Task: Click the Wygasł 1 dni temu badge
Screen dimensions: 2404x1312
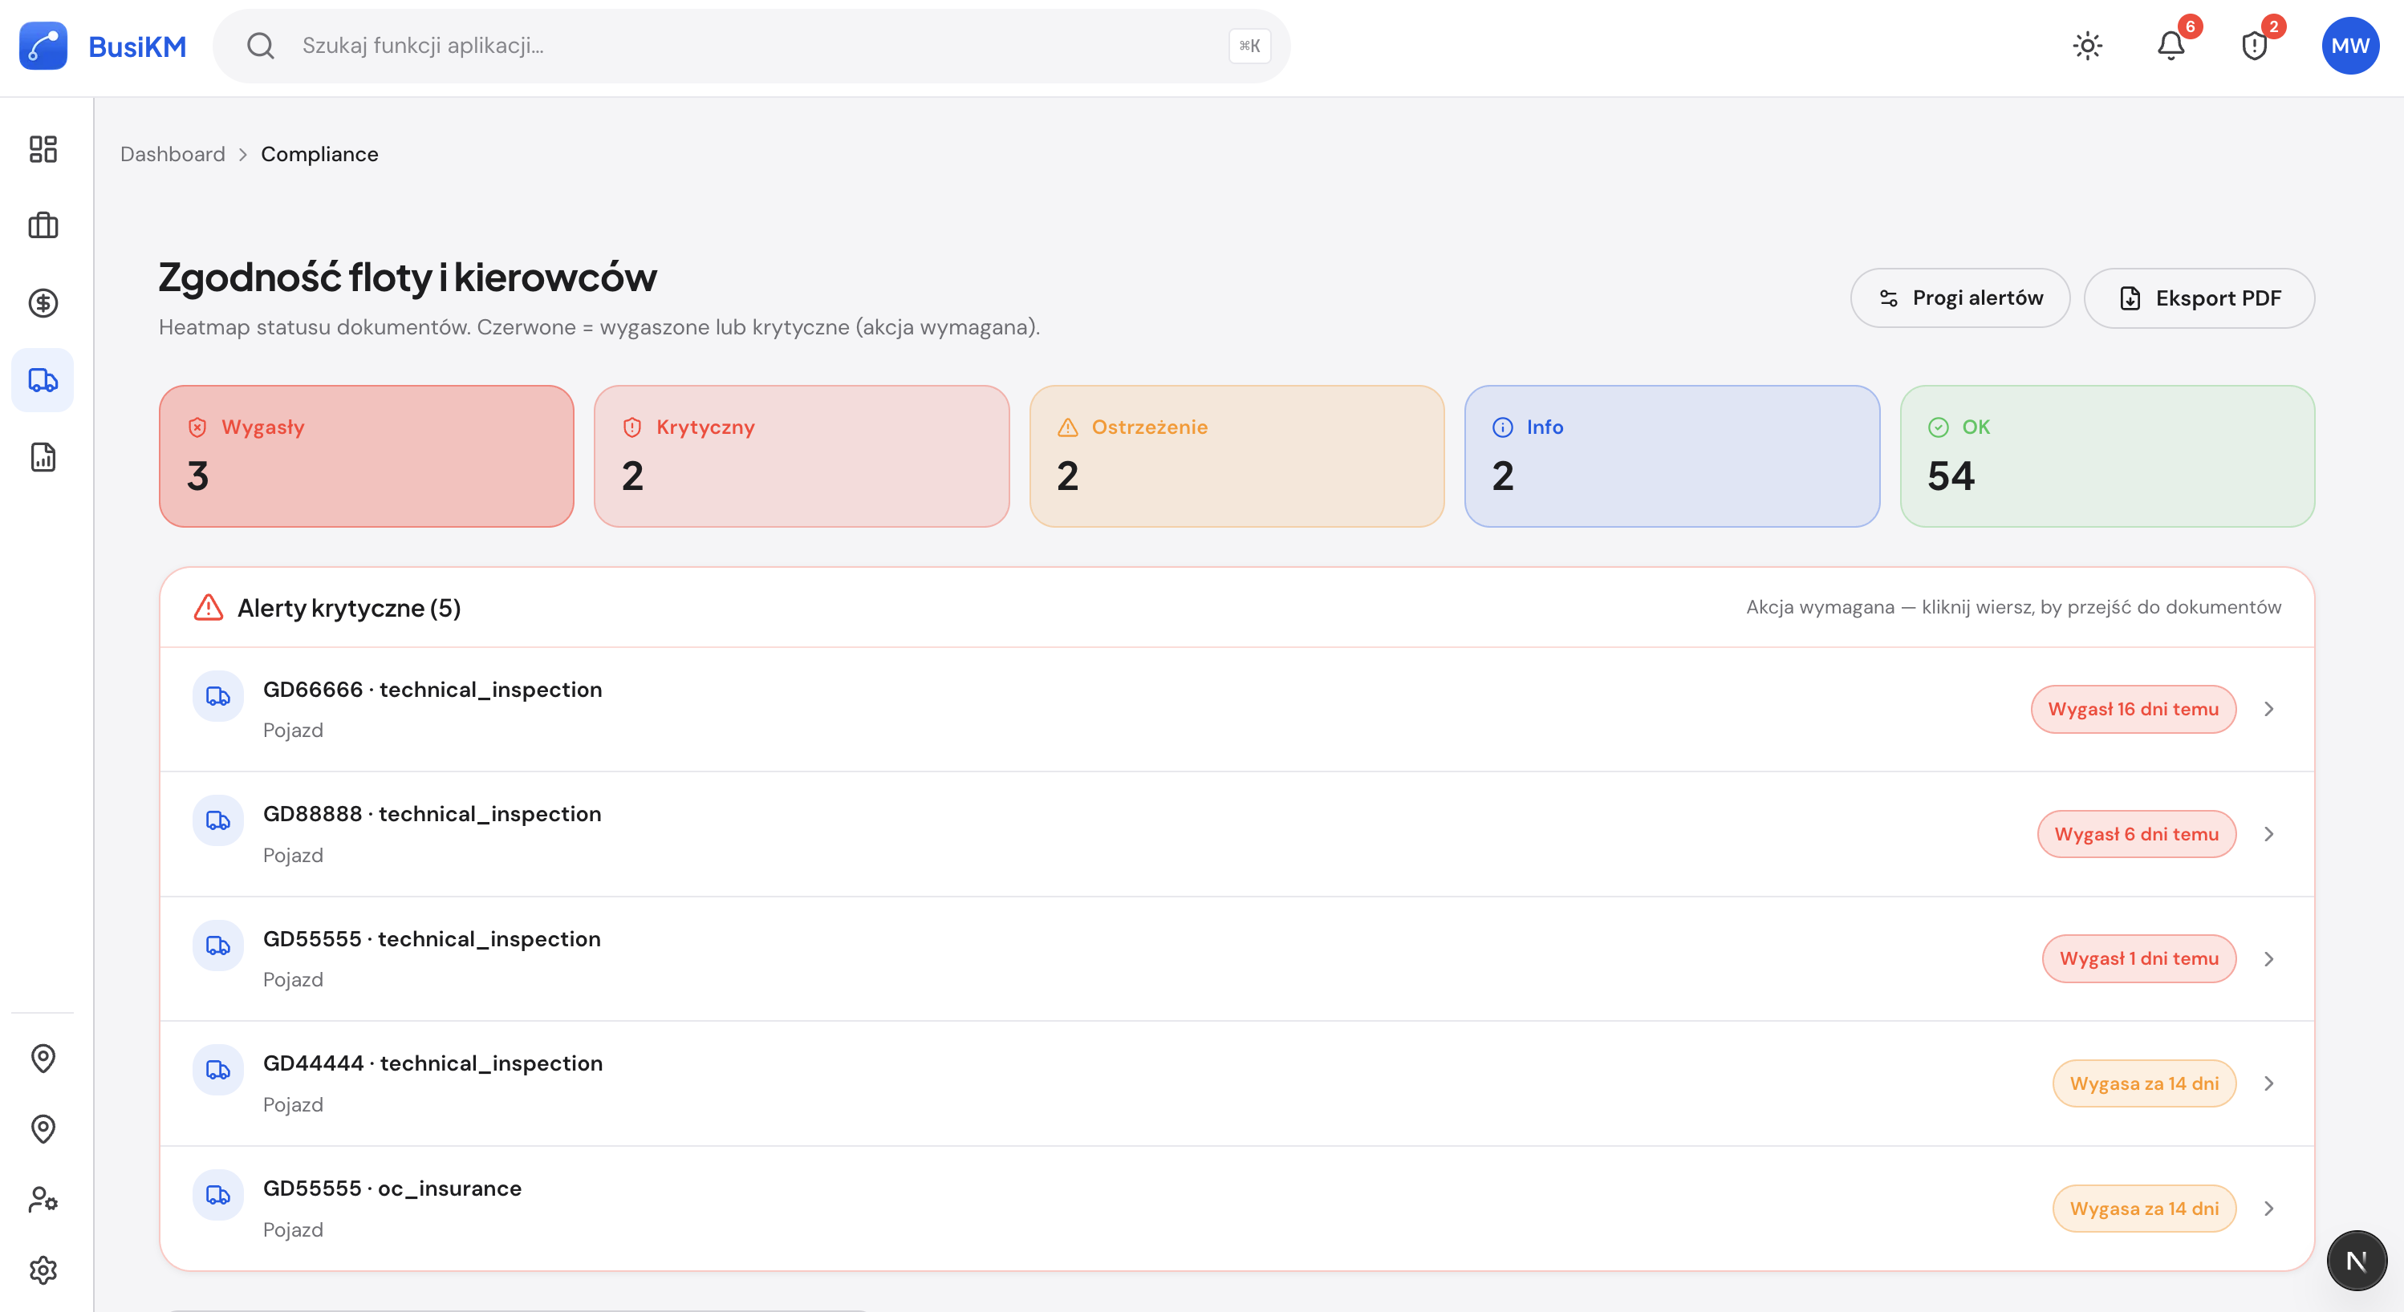Action: click(2139, 958)
